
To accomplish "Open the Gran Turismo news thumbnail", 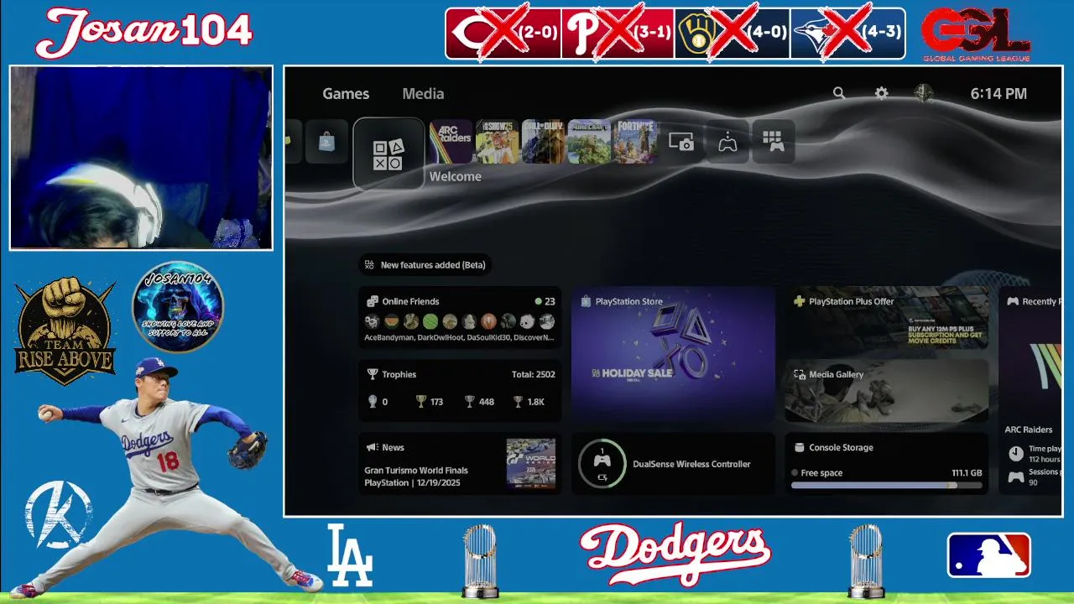I will pos(531,463).
